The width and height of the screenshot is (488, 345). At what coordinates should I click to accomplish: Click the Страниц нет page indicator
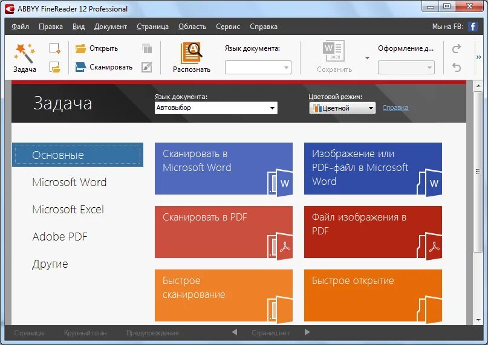click(270, 333)
